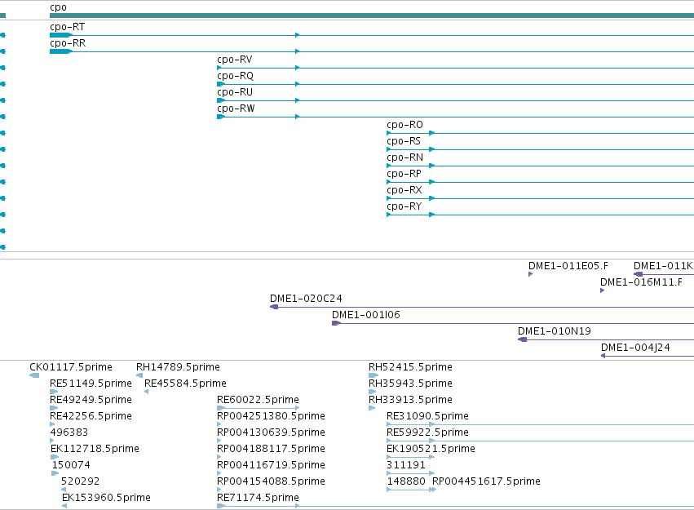
Task: Select the cpo gene label
Action: point(58,7)
